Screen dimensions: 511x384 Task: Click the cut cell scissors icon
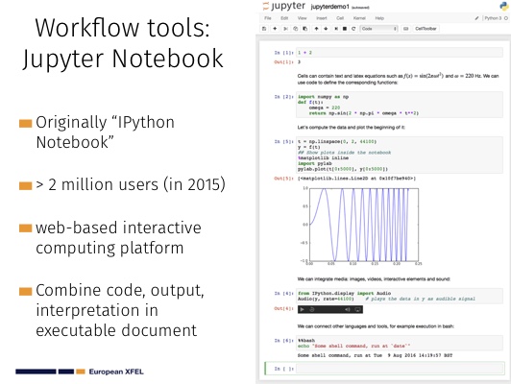pos(285,29)
